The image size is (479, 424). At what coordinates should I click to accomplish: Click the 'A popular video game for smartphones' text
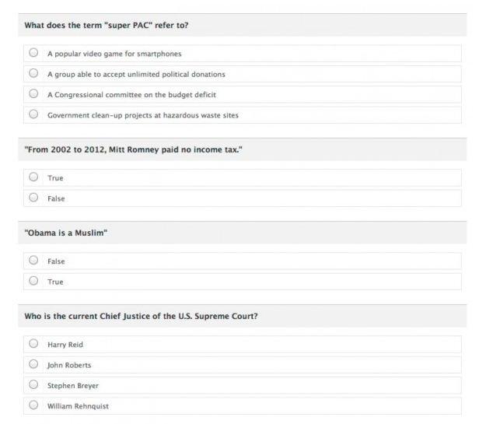[x=114, y=54]
